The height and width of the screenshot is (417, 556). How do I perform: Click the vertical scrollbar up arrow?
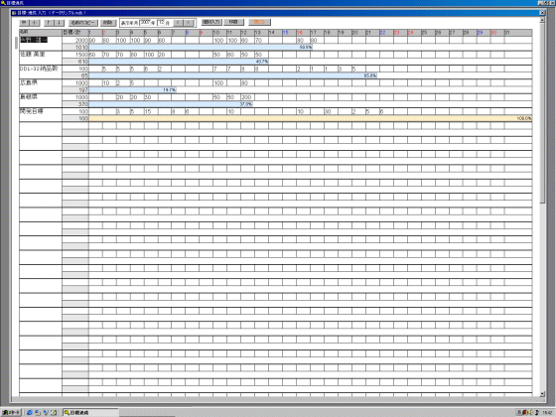(542, 21)
